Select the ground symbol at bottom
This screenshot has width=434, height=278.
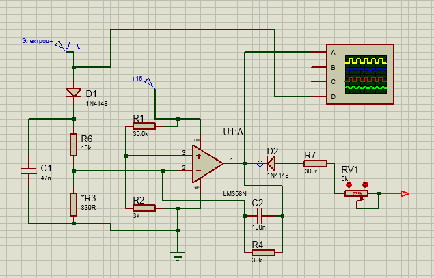178,256
